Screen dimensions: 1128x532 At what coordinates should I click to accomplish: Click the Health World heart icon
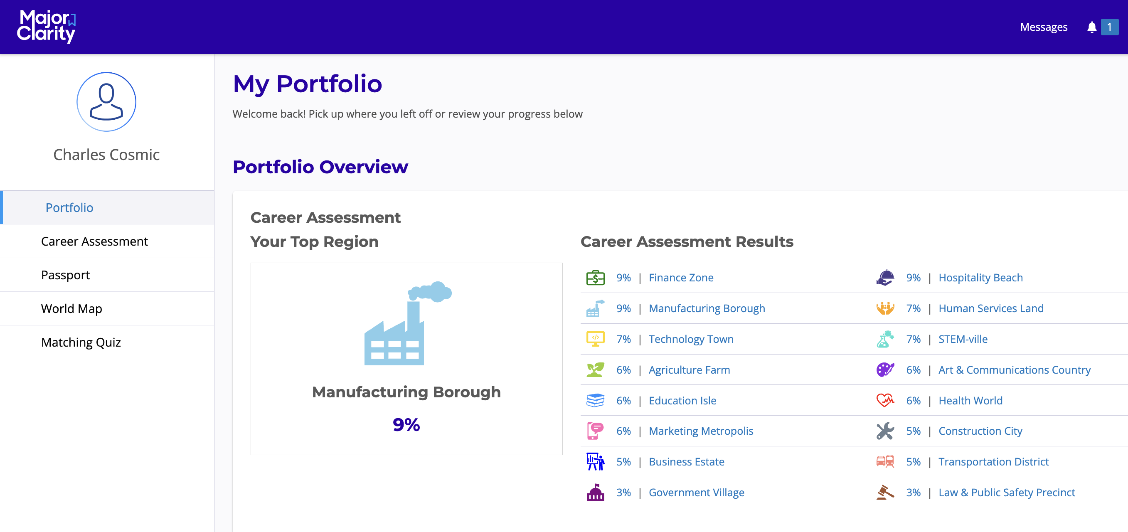click(x=885, y=400)
